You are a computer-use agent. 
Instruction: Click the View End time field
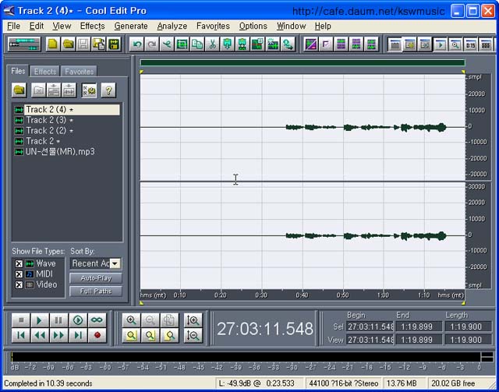point(419,340)
